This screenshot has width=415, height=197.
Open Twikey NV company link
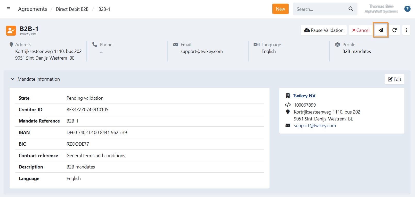point(304,96)
